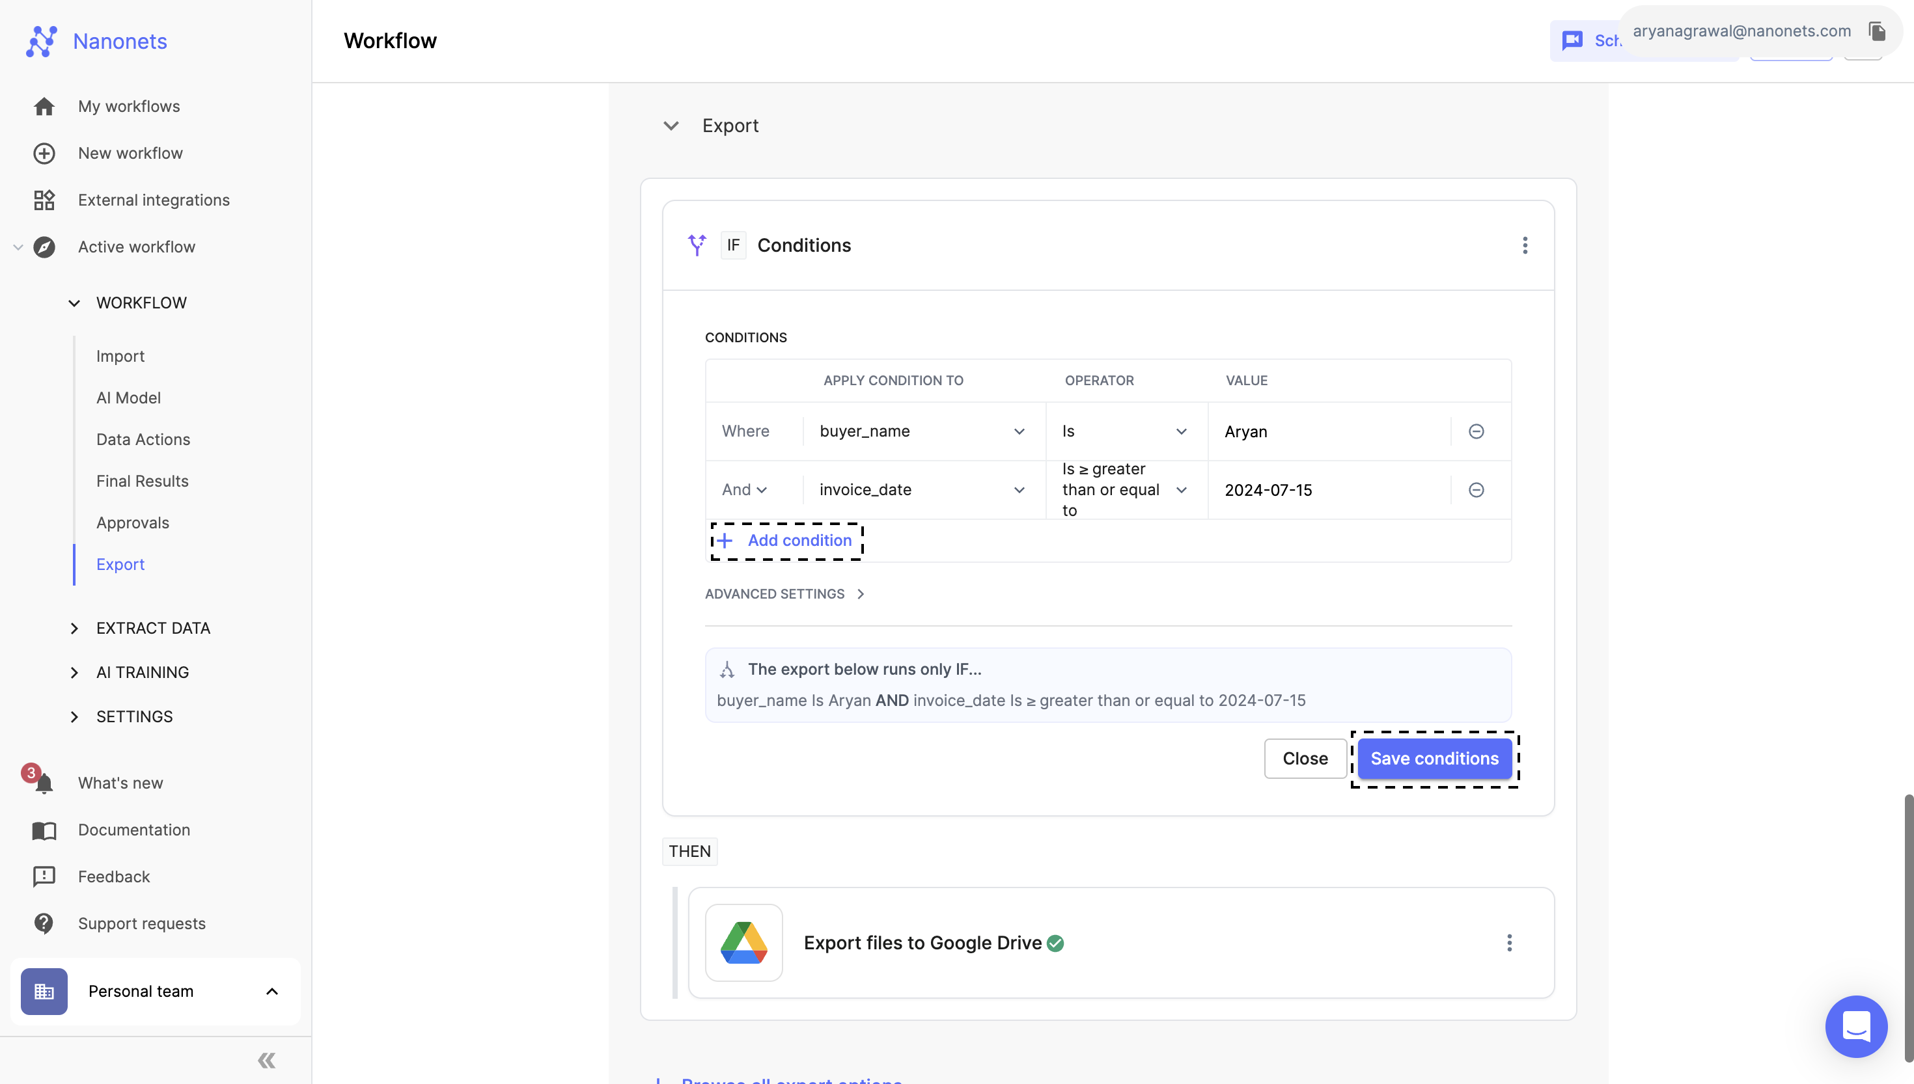1914x1084 pixels.
Task: Open Google Drive export three-dot menu
Action: (1509, 943)
